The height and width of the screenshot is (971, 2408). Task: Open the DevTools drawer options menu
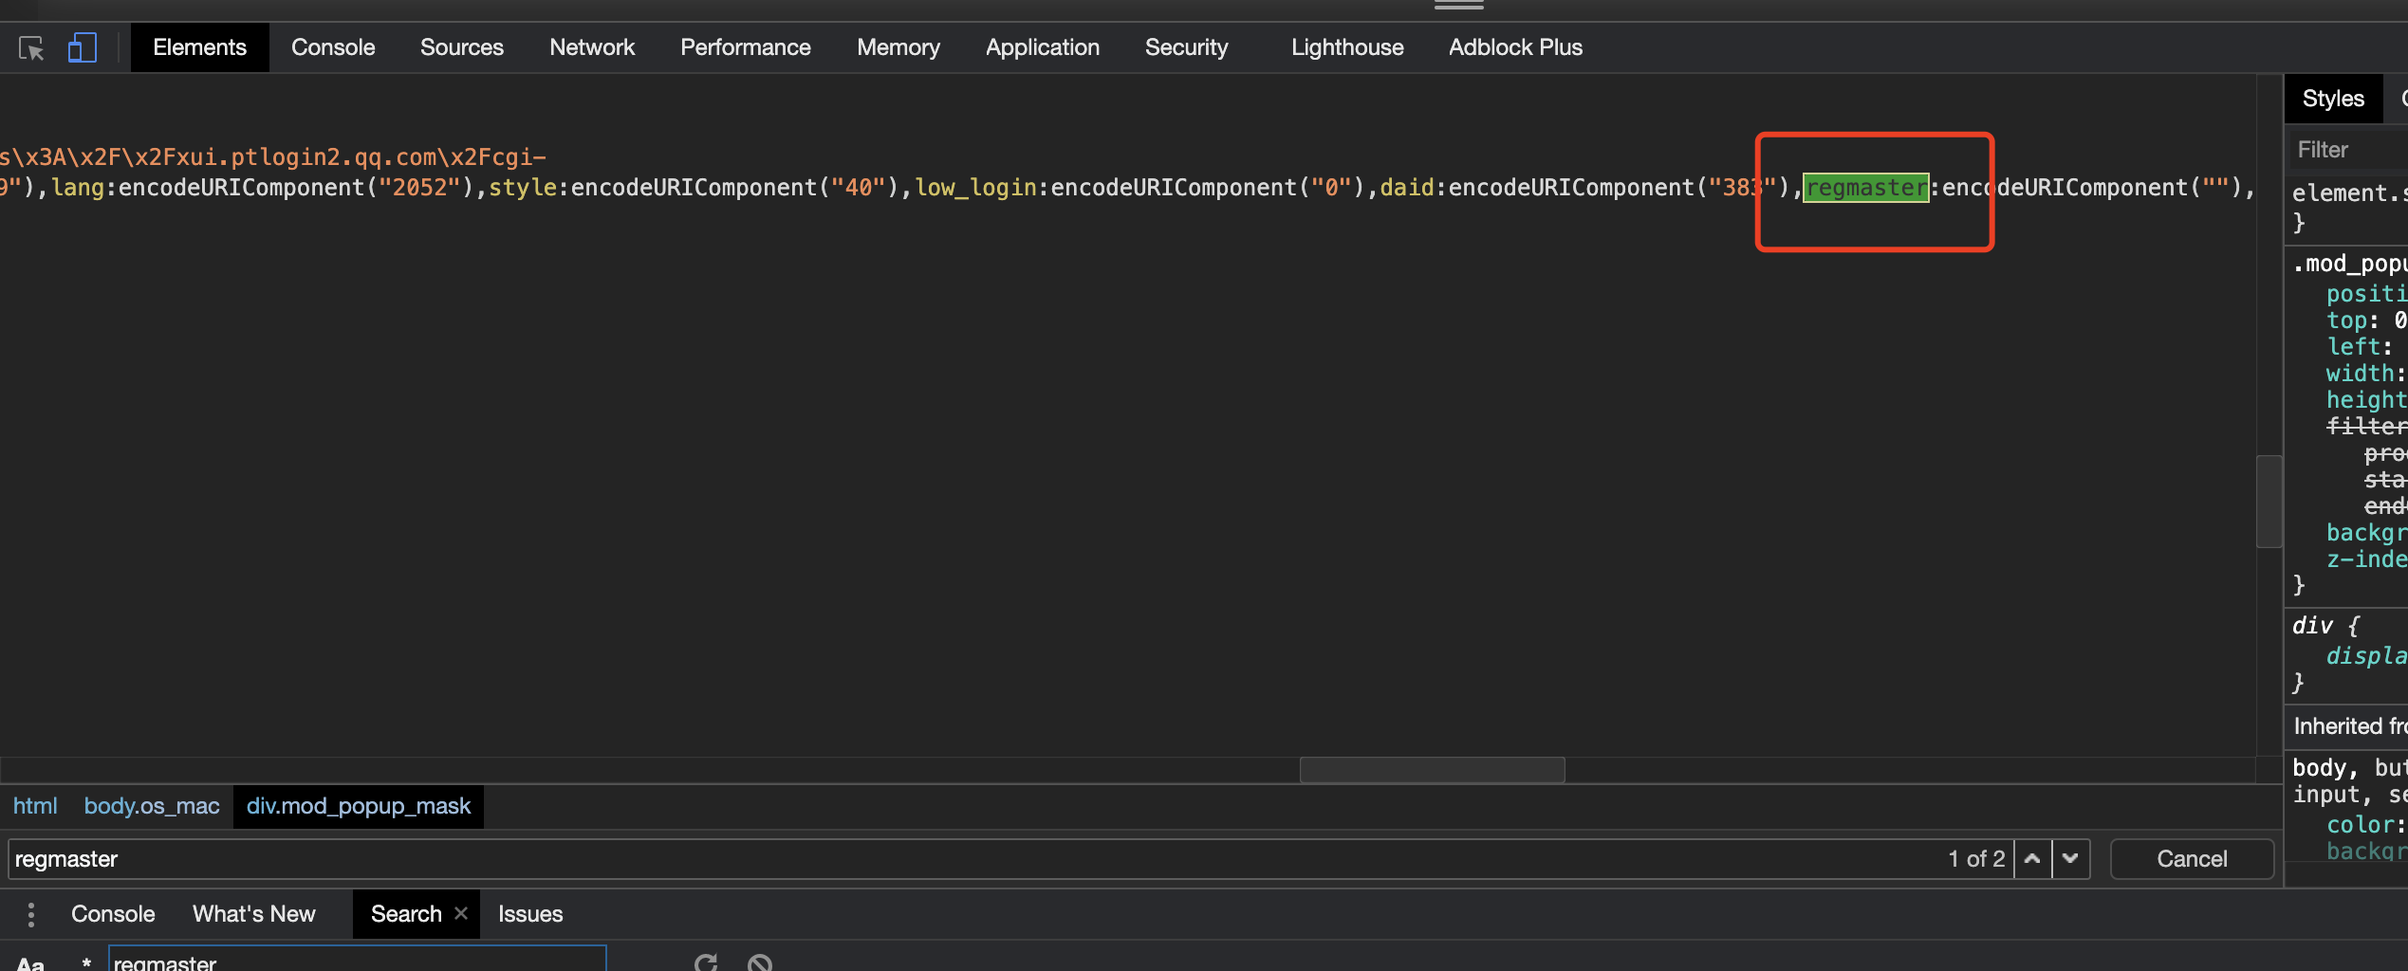point(31,913)
